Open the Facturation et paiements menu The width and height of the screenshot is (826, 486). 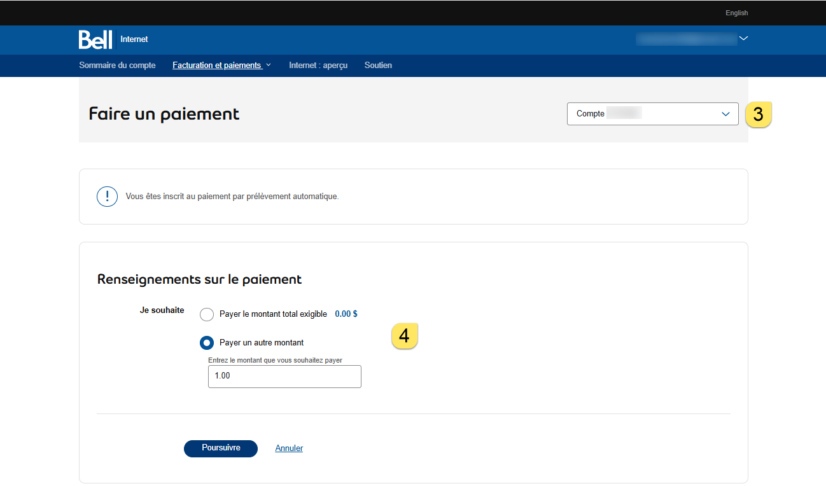pos(221,66)
